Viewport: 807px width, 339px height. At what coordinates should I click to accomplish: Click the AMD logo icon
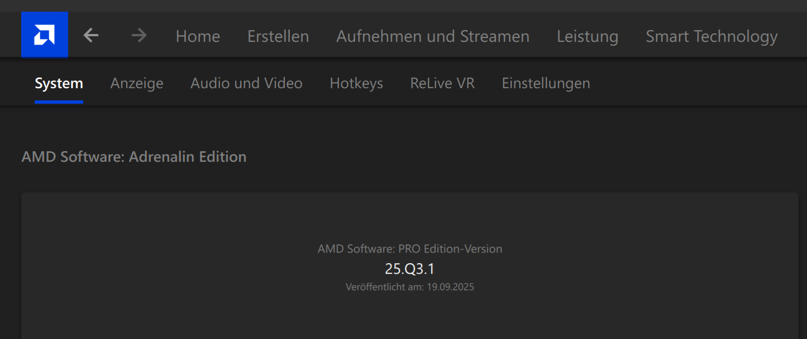(45, 36)
